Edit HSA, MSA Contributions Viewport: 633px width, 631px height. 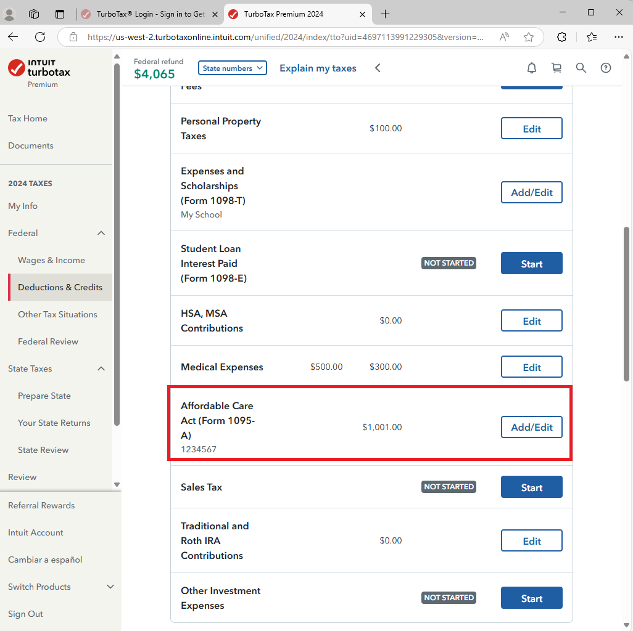531,320
